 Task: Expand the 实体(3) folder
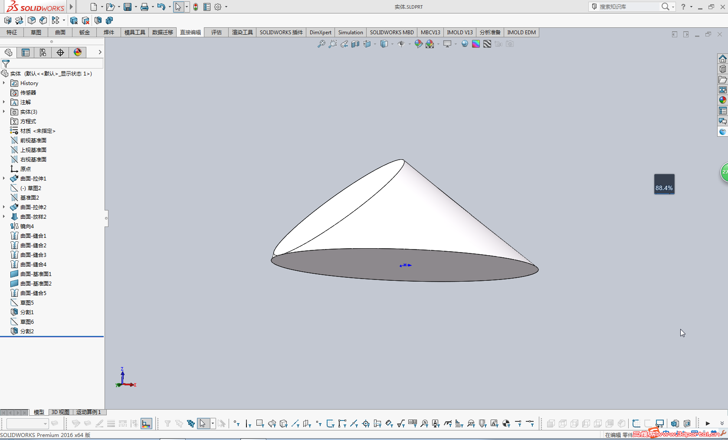[x=4, y=112]
